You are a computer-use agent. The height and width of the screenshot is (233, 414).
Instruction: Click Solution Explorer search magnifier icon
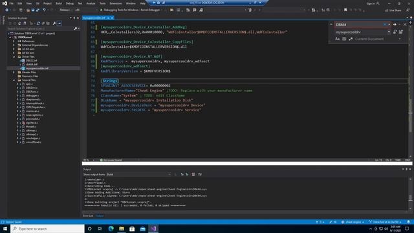(76, 28)
